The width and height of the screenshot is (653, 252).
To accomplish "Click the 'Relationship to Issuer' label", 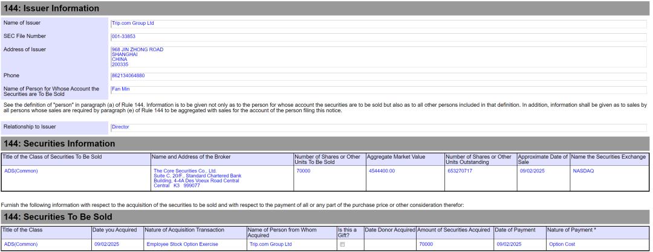I will [x=30, y=127].
